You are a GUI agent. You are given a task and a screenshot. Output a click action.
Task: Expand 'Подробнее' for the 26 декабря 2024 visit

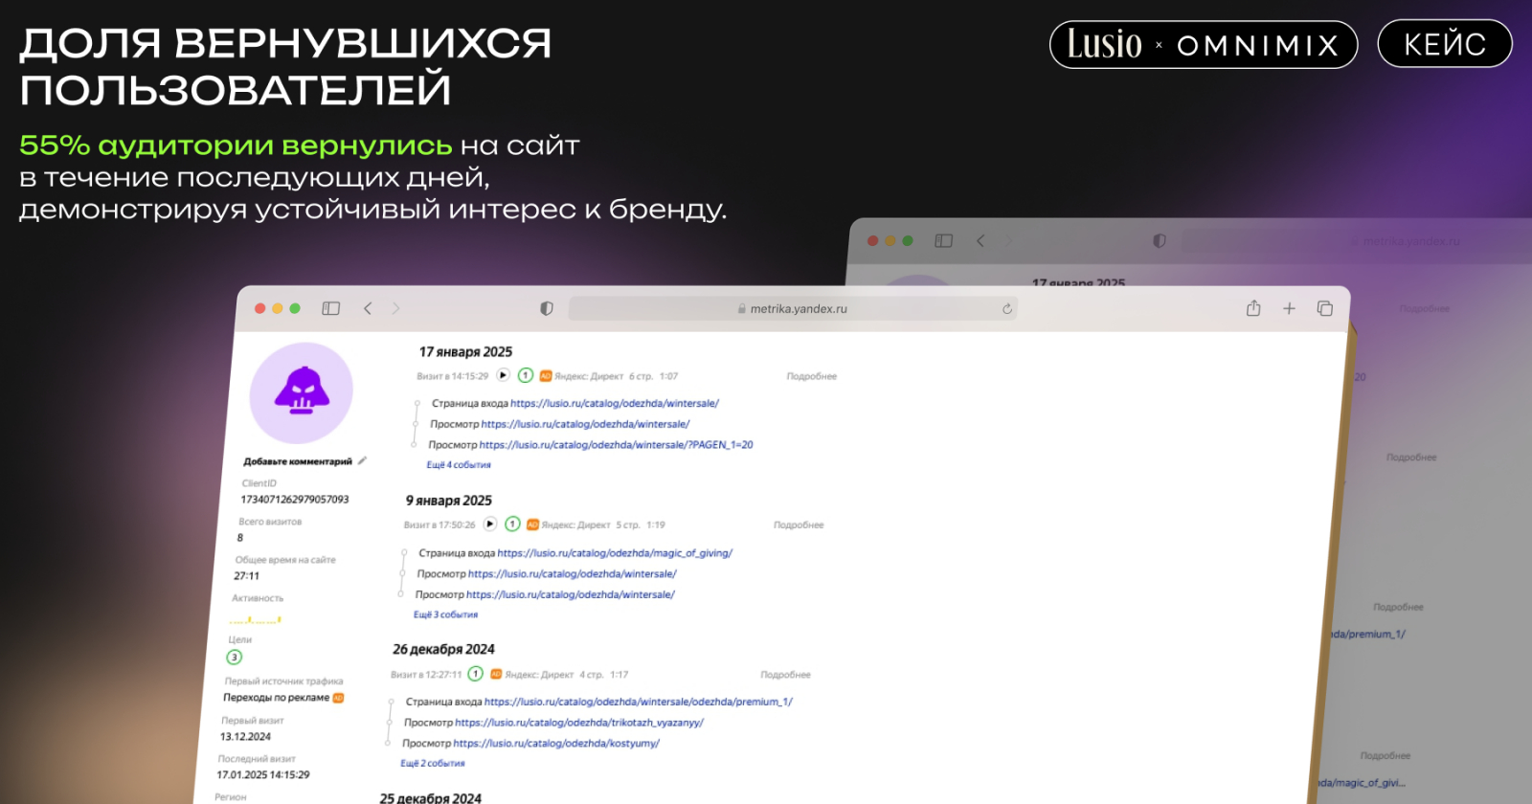click(x=786, y=675)
